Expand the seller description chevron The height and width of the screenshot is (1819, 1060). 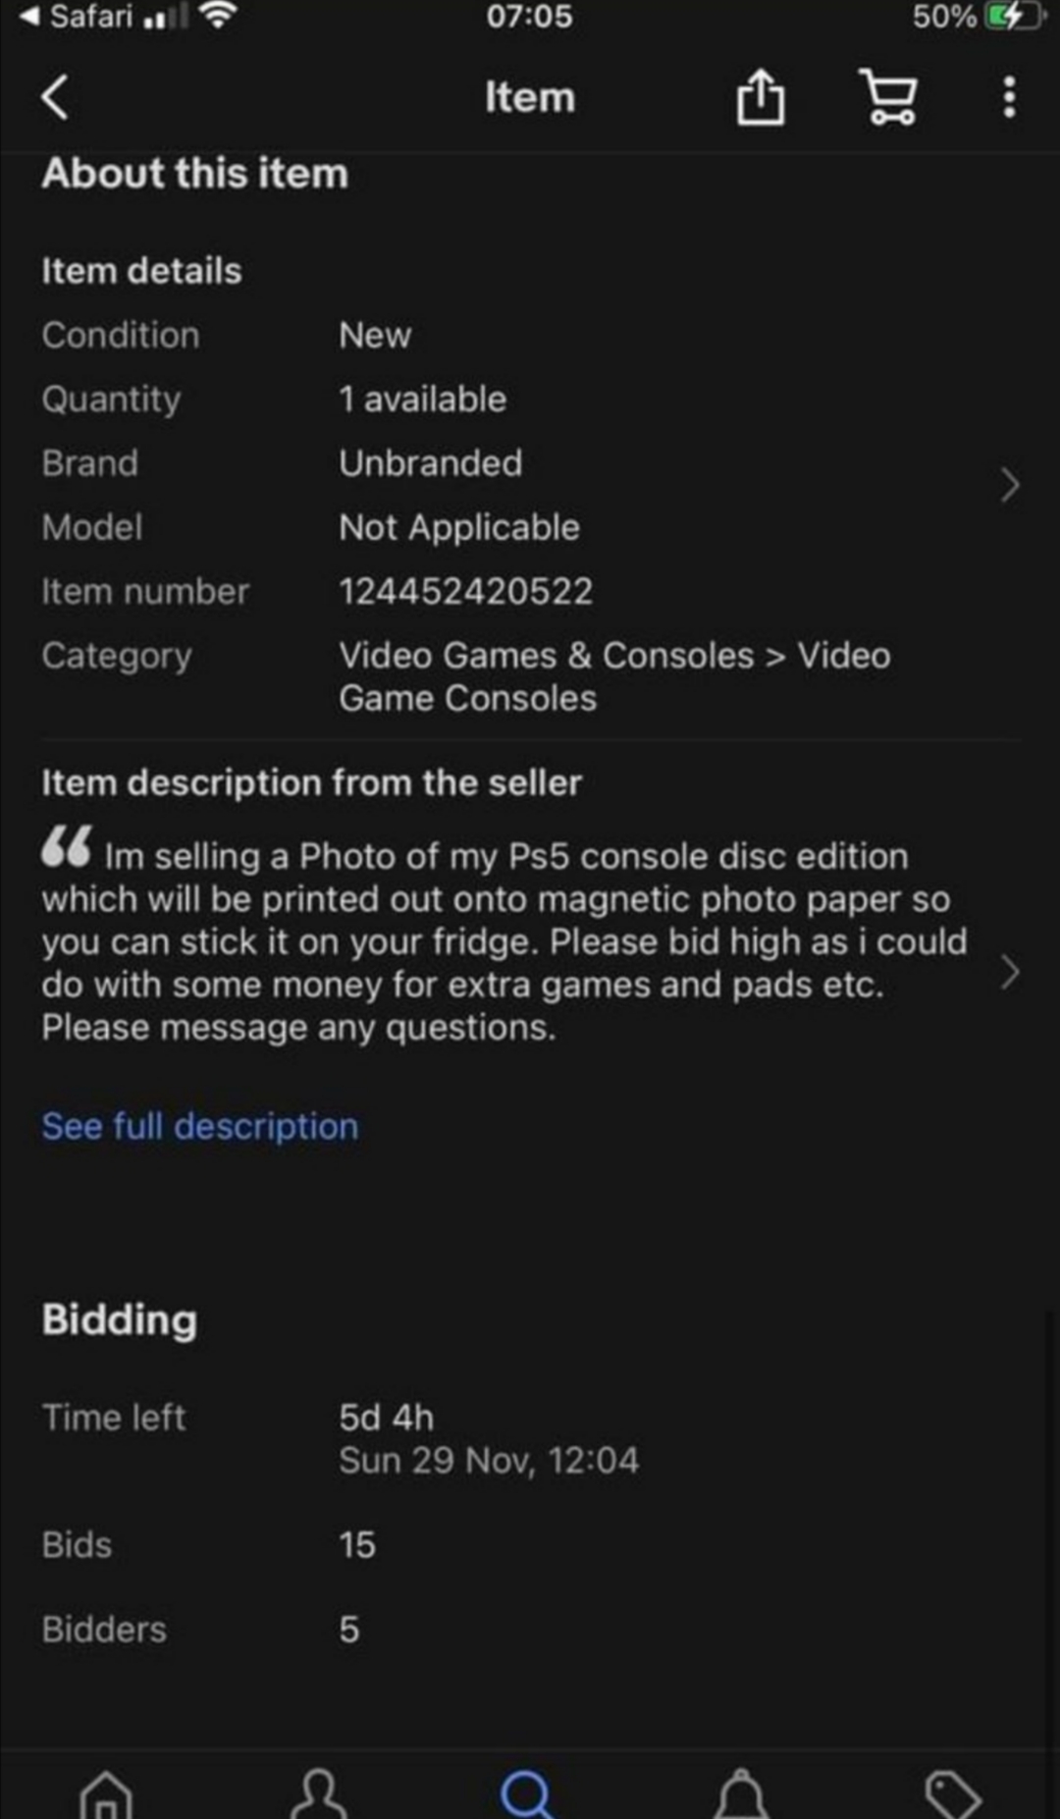(x=1009, y=972)
